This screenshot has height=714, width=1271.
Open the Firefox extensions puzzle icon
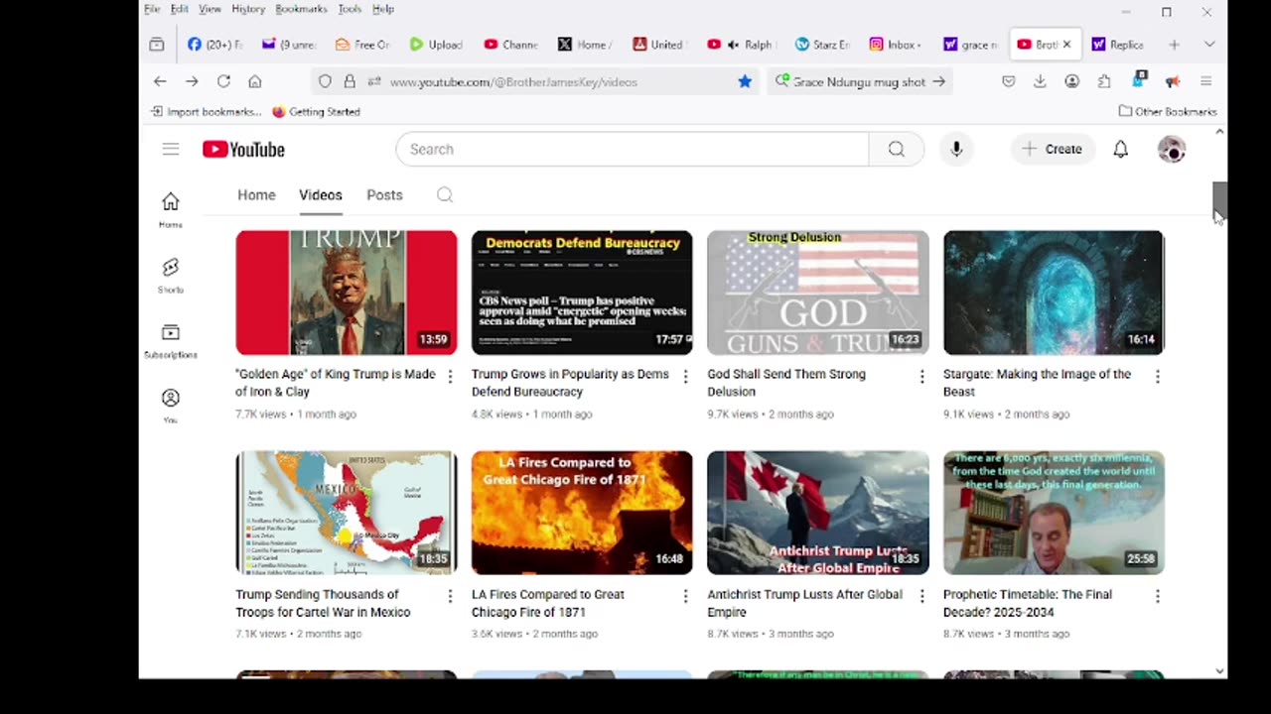coord(1104,81)
